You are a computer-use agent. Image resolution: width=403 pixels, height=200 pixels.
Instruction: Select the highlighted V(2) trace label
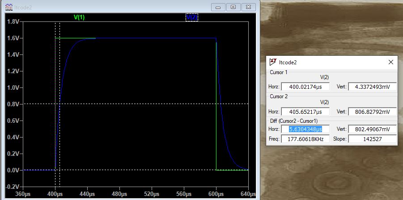pos(191,17)
